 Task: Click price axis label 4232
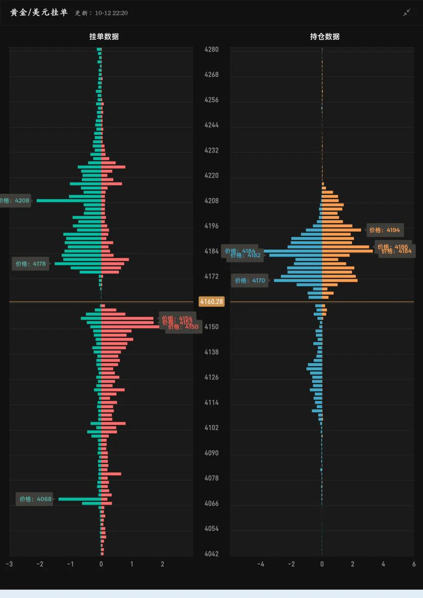212,150
